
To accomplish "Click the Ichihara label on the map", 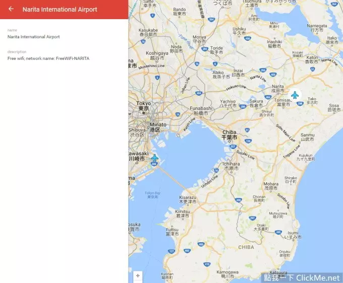I will click(231, 166).
